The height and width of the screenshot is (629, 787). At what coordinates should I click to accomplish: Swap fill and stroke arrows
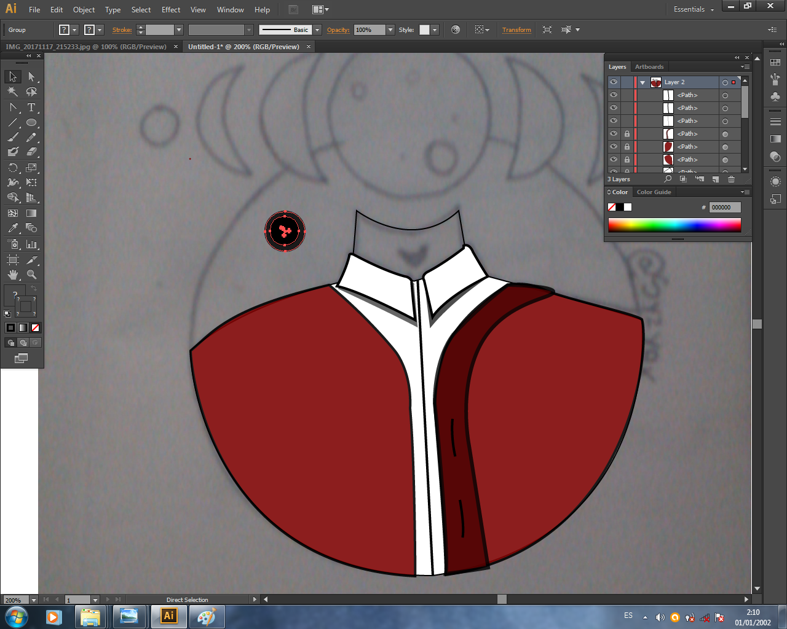click(x=34, y=288)
